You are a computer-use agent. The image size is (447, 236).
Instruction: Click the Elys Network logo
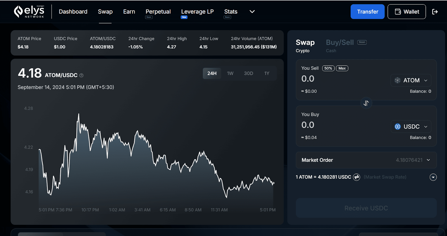[x=29, y=12]
